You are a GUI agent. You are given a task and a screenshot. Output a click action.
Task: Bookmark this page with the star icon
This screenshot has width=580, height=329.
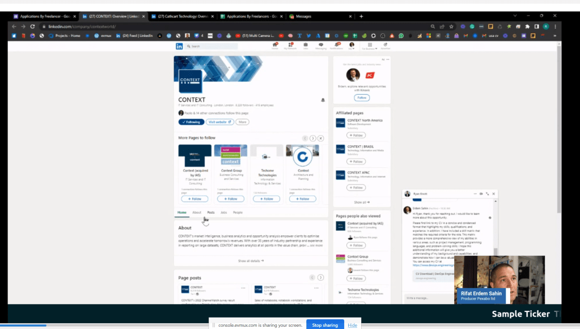coord(451,27)
